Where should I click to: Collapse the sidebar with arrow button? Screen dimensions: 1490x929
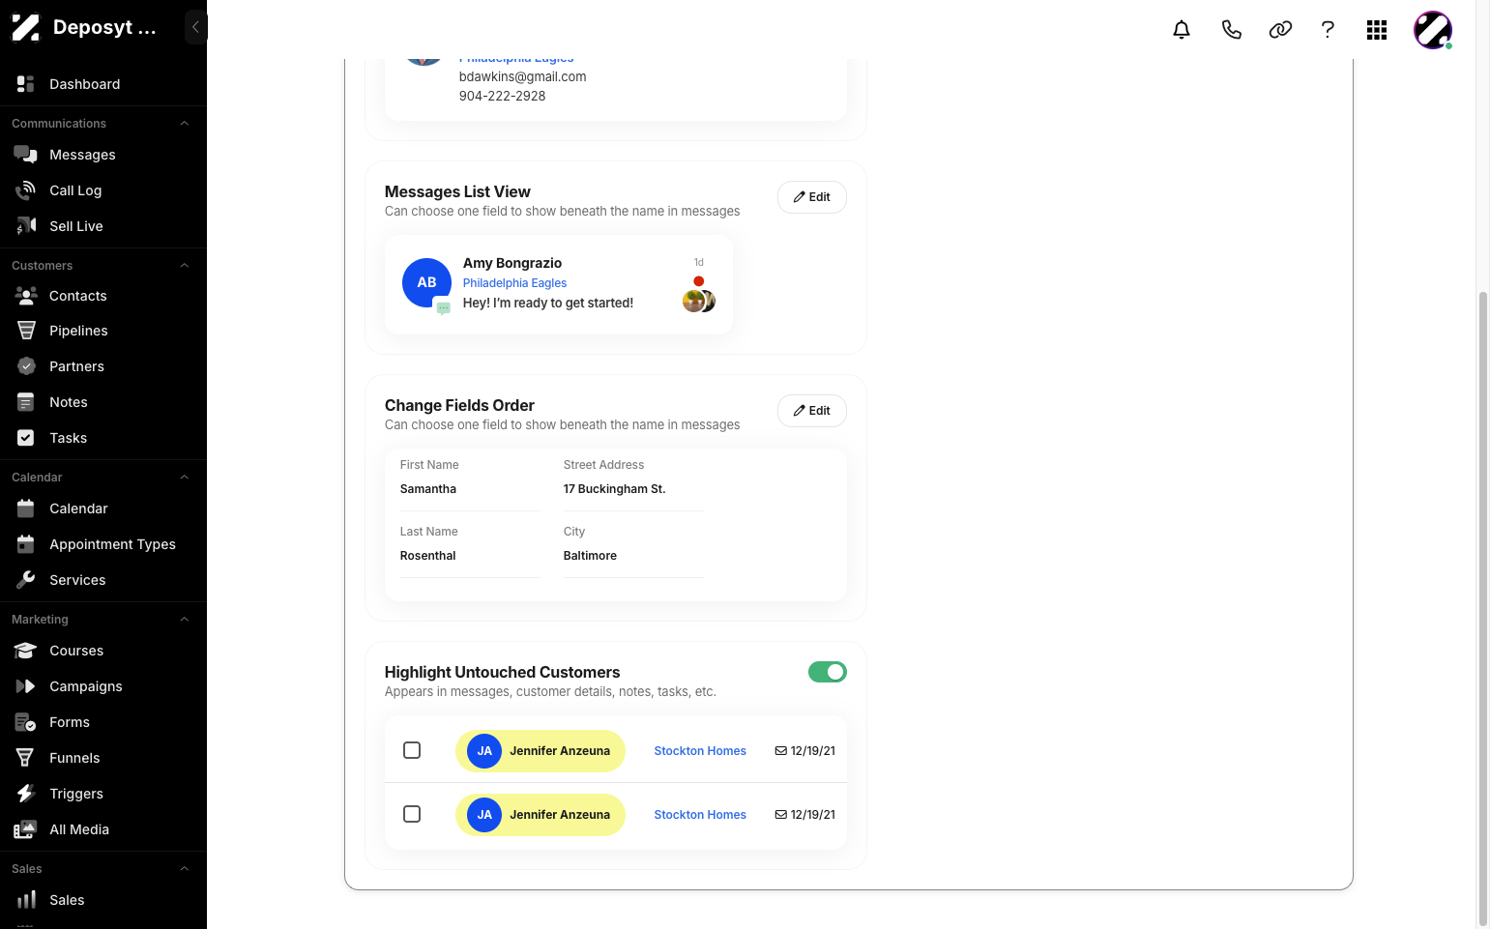(195, 27)
